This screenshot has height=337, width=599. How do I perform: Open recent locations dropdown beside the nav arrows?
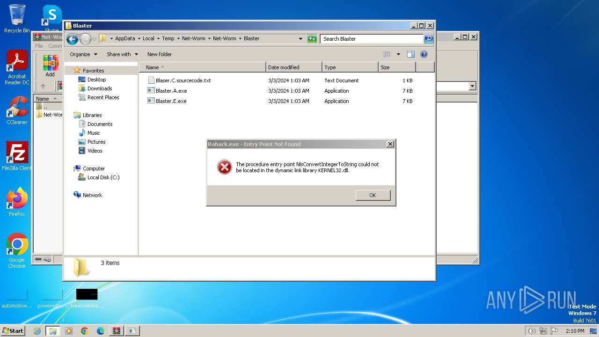[x=94, y=39]
